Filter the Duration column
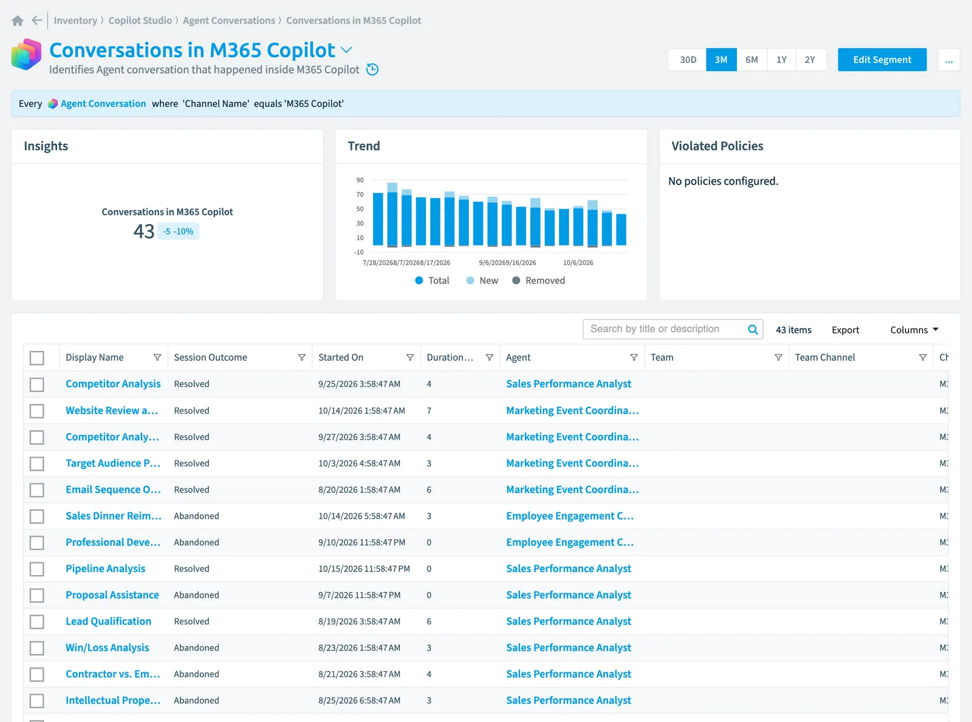Viewport: 972px width, 722px height. coord(490,358)
